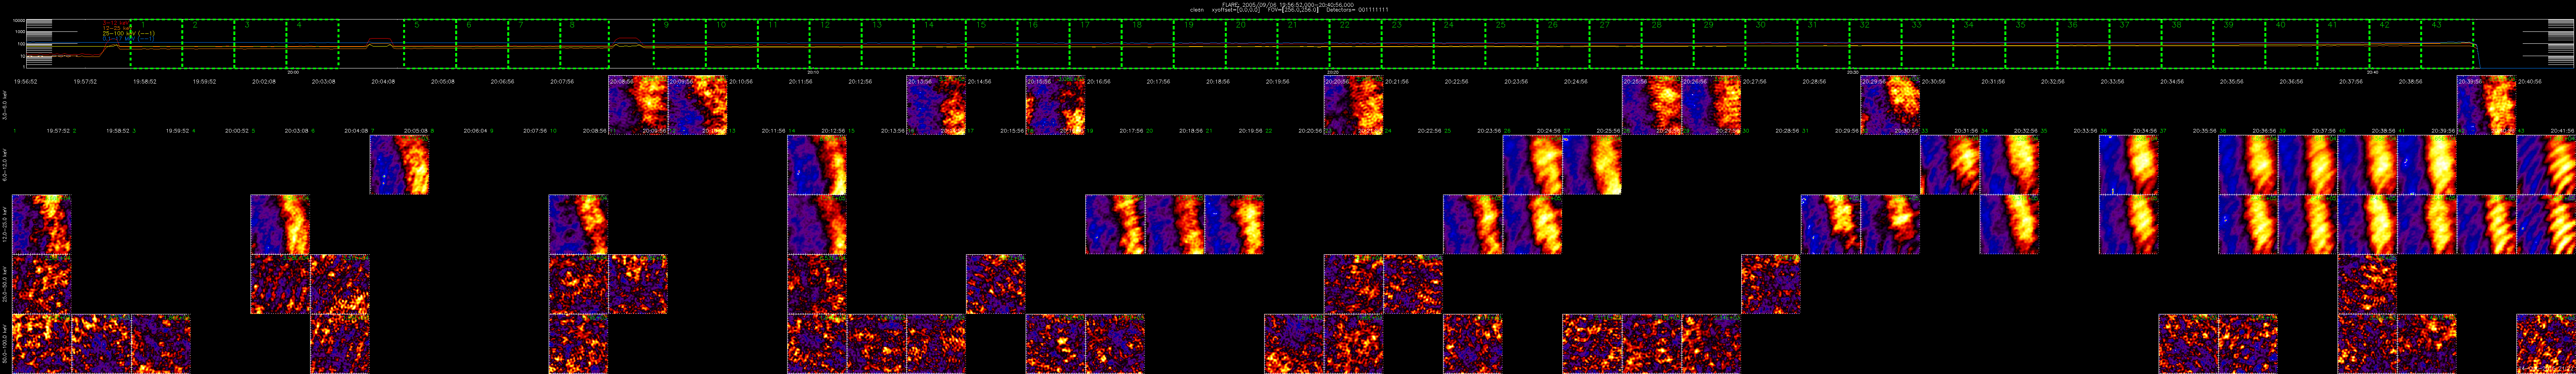Open the 25–50 keV image for interval 6
This screenshot has height=374, width=2576.
(340, 284)
